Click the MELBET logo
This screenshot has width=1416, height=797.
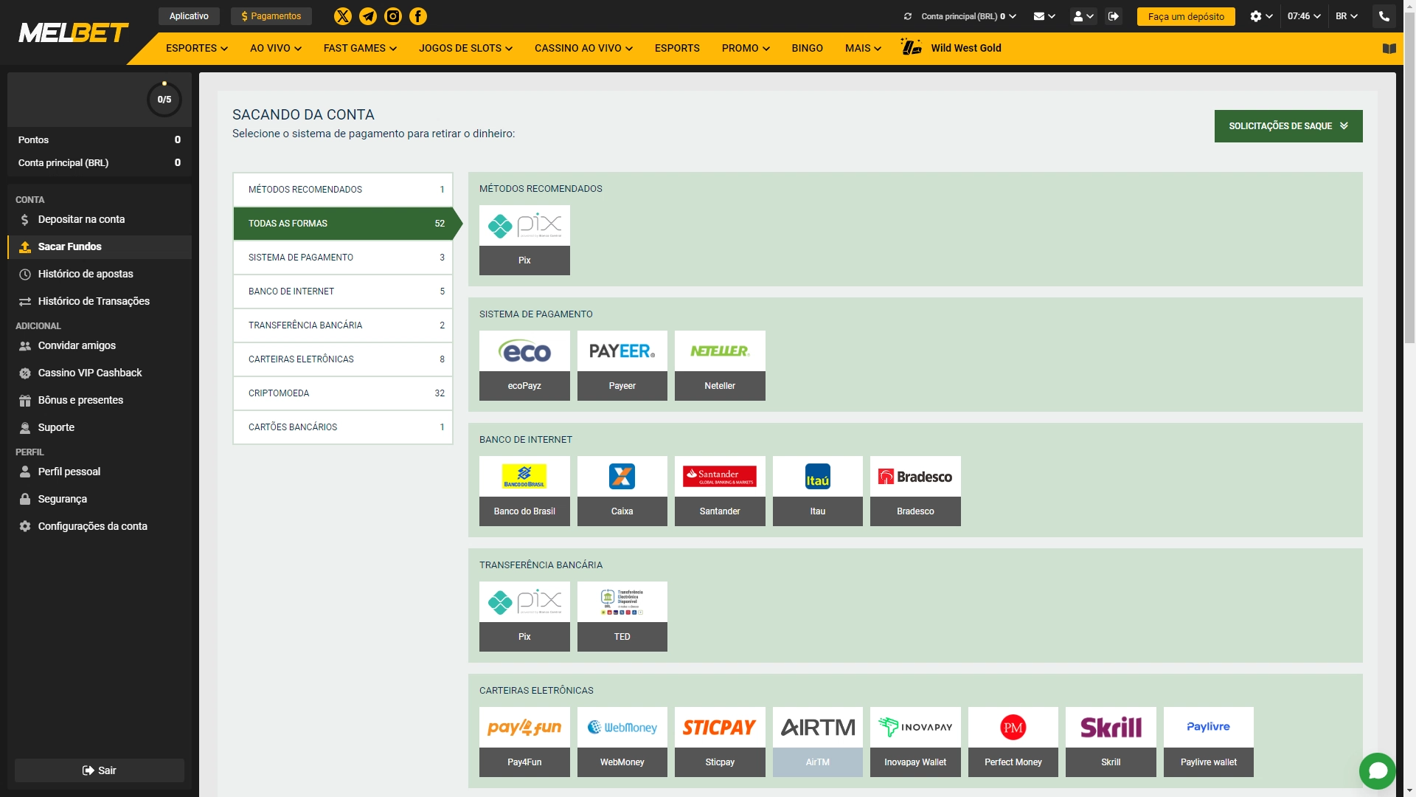[x=73, y=33]
